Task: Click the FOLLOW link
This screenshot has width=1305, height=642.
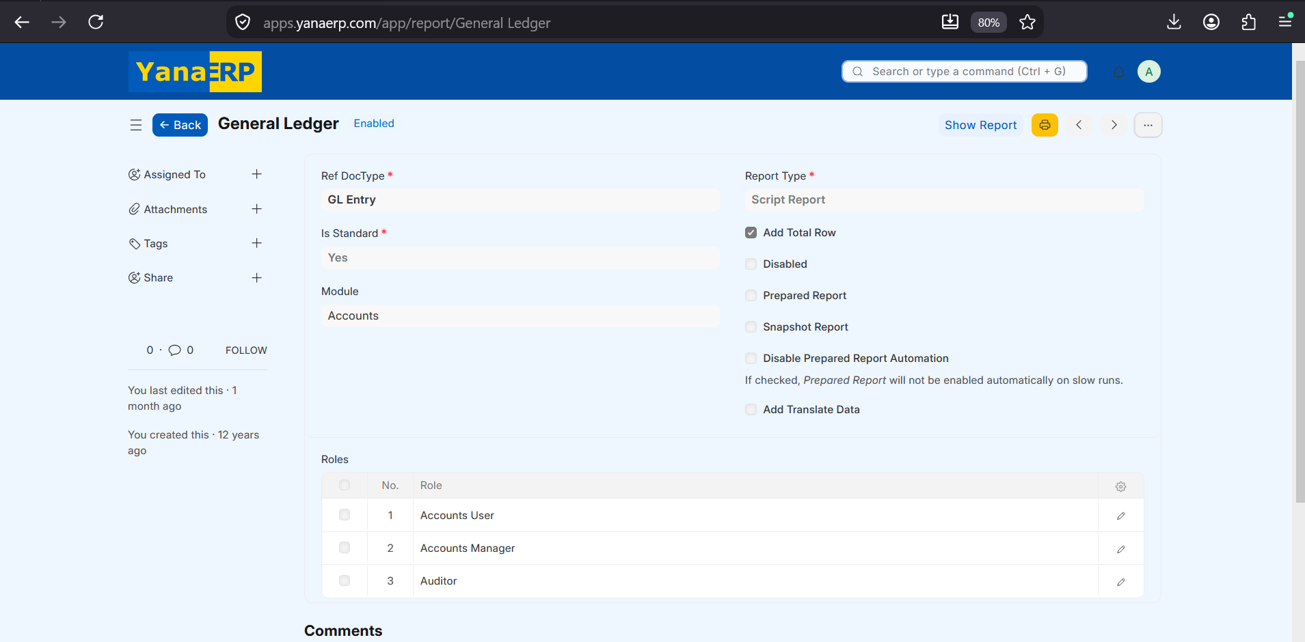Action: (x=246, y=350)
